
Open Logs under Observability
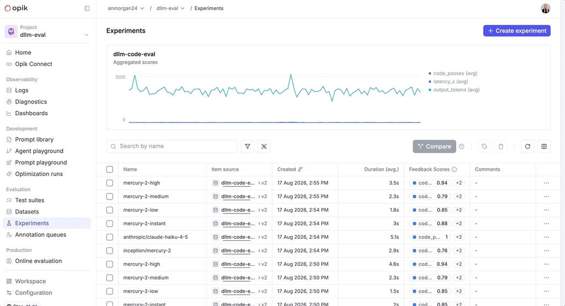pos(47,90)
